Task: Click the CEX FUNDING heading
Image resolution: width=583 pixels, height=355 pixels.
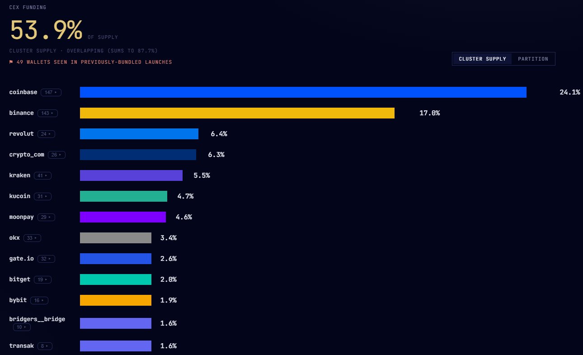Action: point(28,7)
